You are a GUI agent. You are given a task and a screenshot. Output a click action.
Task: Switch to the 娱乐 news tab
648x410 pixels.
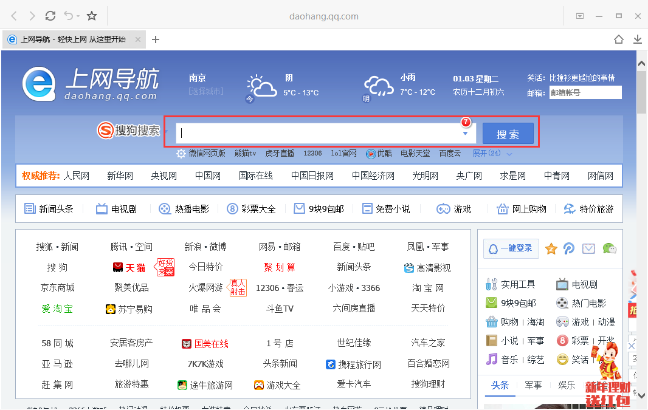567,385
